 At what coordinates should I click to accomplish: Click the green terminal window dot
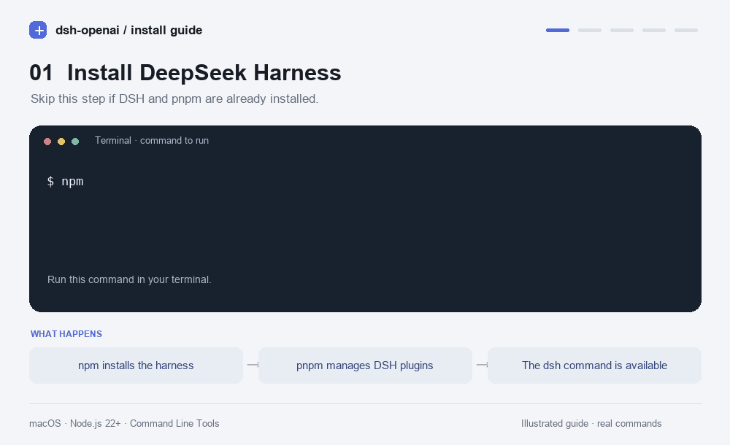tap(75, 142)
